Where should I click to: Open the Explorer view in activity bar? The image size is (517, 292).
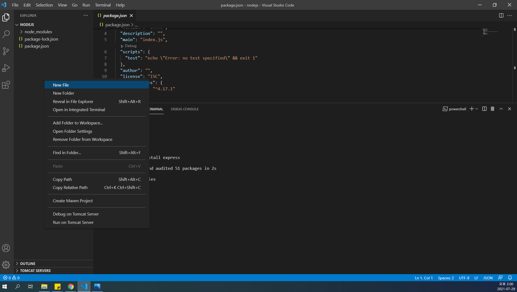pyautogui.click(x=6, y=17)
